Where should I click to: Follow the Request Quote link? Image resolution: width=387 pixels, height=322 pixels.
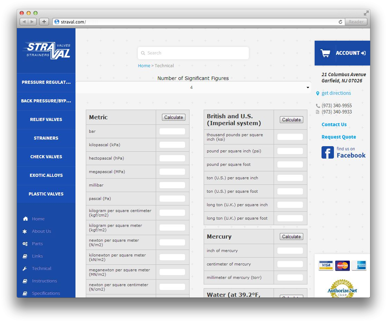(x=338, y=137)
